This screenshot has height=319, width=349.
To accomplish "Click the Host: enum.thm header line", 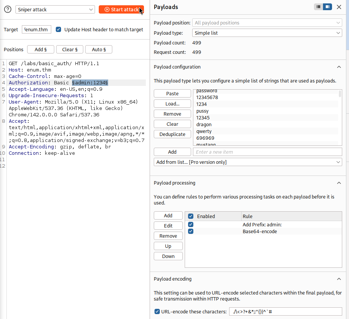I will (30, 70).
